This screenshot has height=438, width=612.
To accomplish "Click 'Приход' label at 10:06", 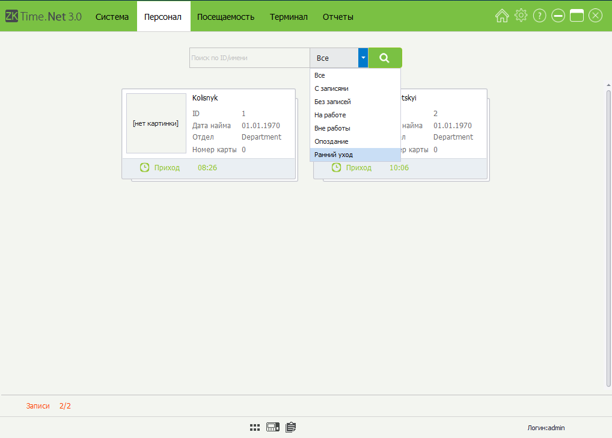I will (359, 168).
